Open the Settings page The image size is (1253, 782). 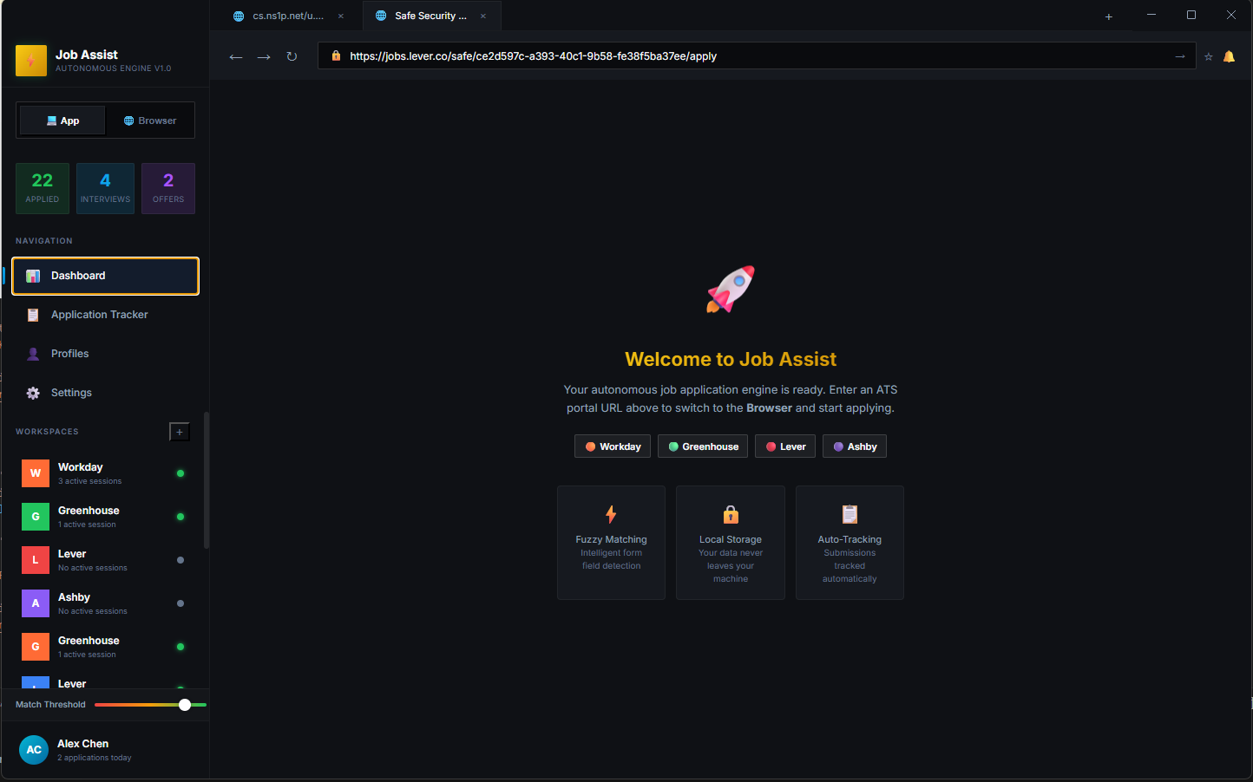(105, 393)
